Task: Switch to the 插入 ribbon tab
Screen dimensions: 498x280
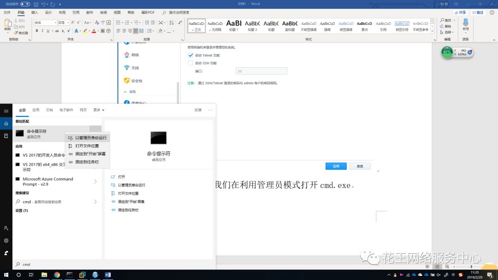Action: click(x=34, y=12)
